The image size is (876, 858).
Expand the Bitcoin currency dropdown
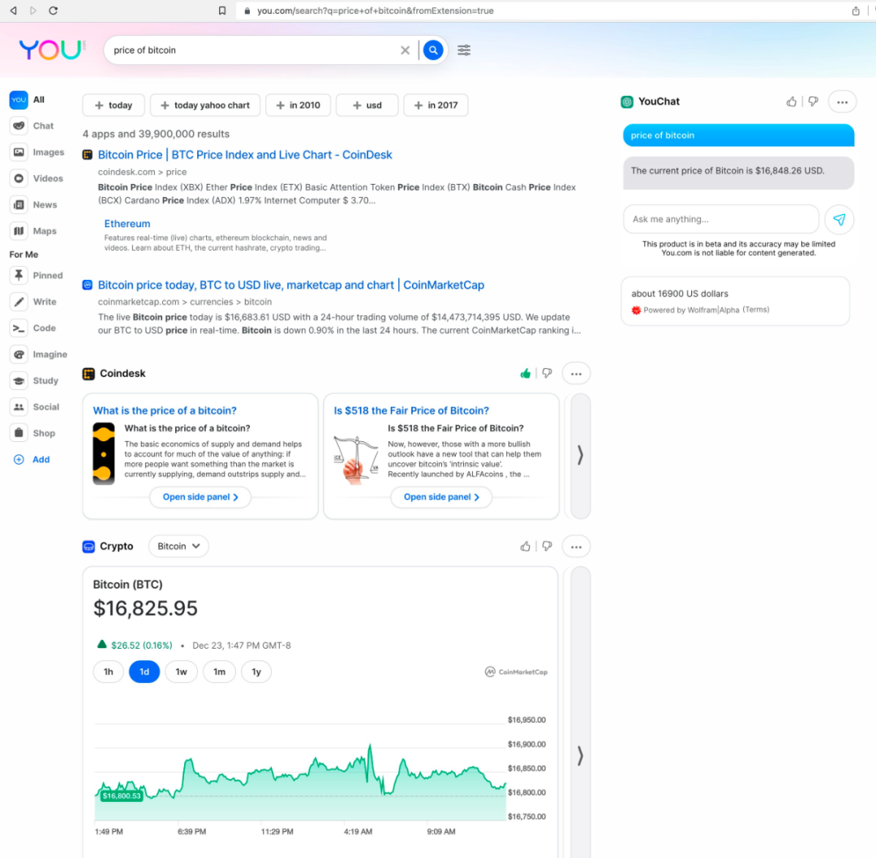click(178, 547)
